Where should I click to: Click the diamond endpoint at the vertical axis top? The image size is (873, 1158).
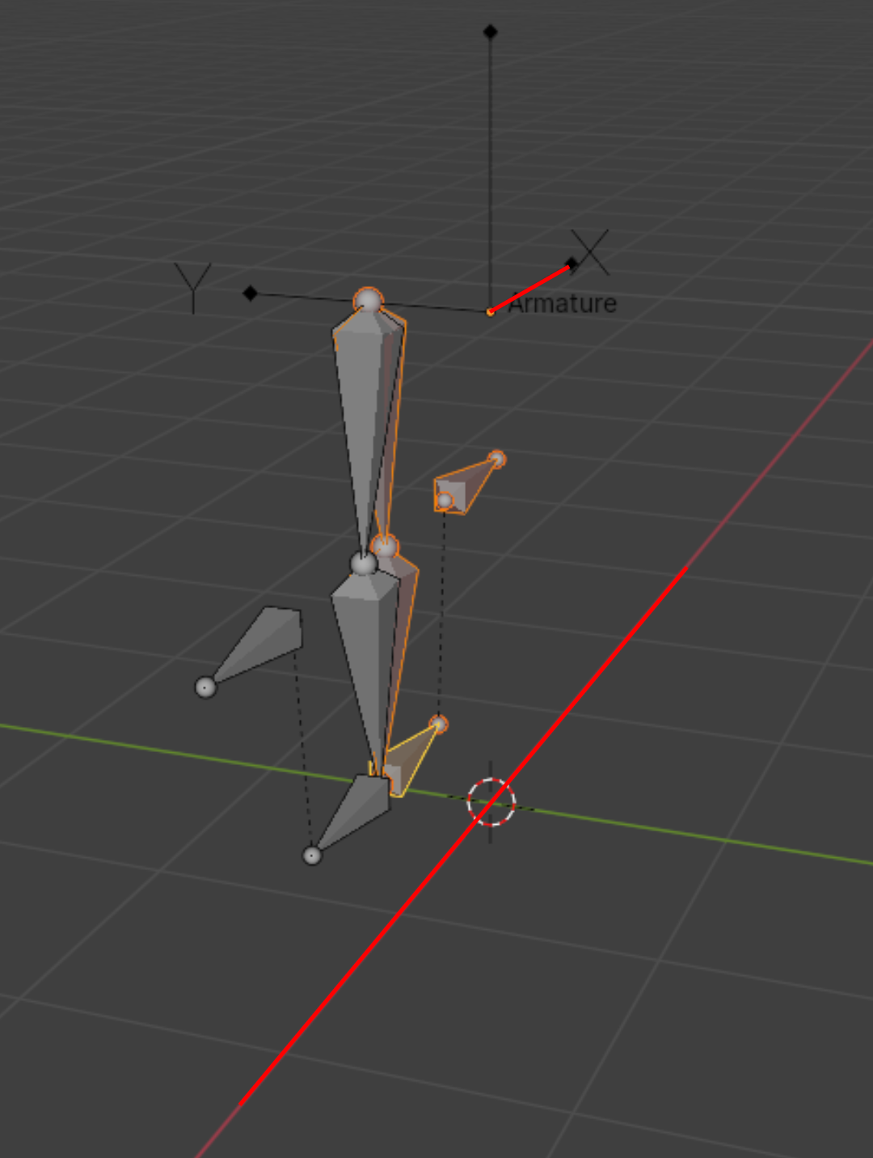tap(490, 32)
